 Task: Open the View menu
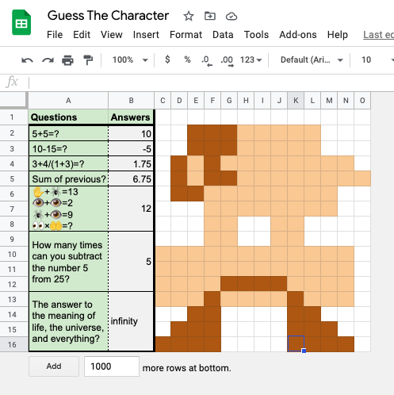click(111, 35)
